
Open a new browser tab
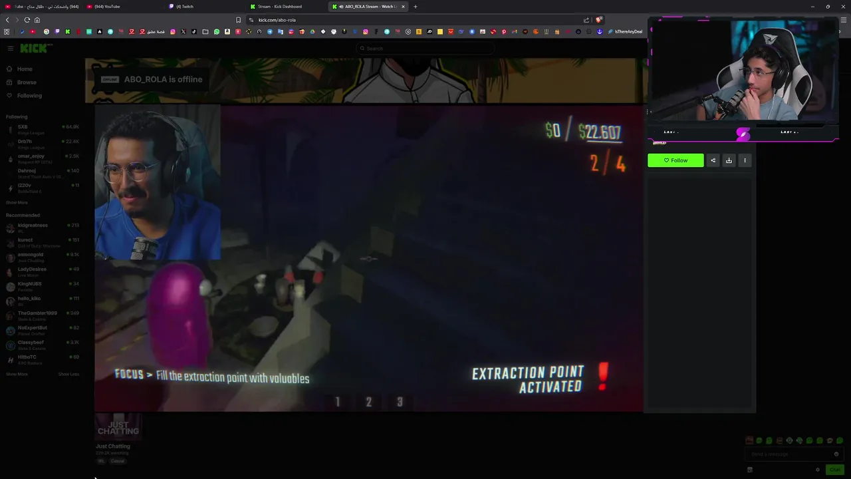416,7
